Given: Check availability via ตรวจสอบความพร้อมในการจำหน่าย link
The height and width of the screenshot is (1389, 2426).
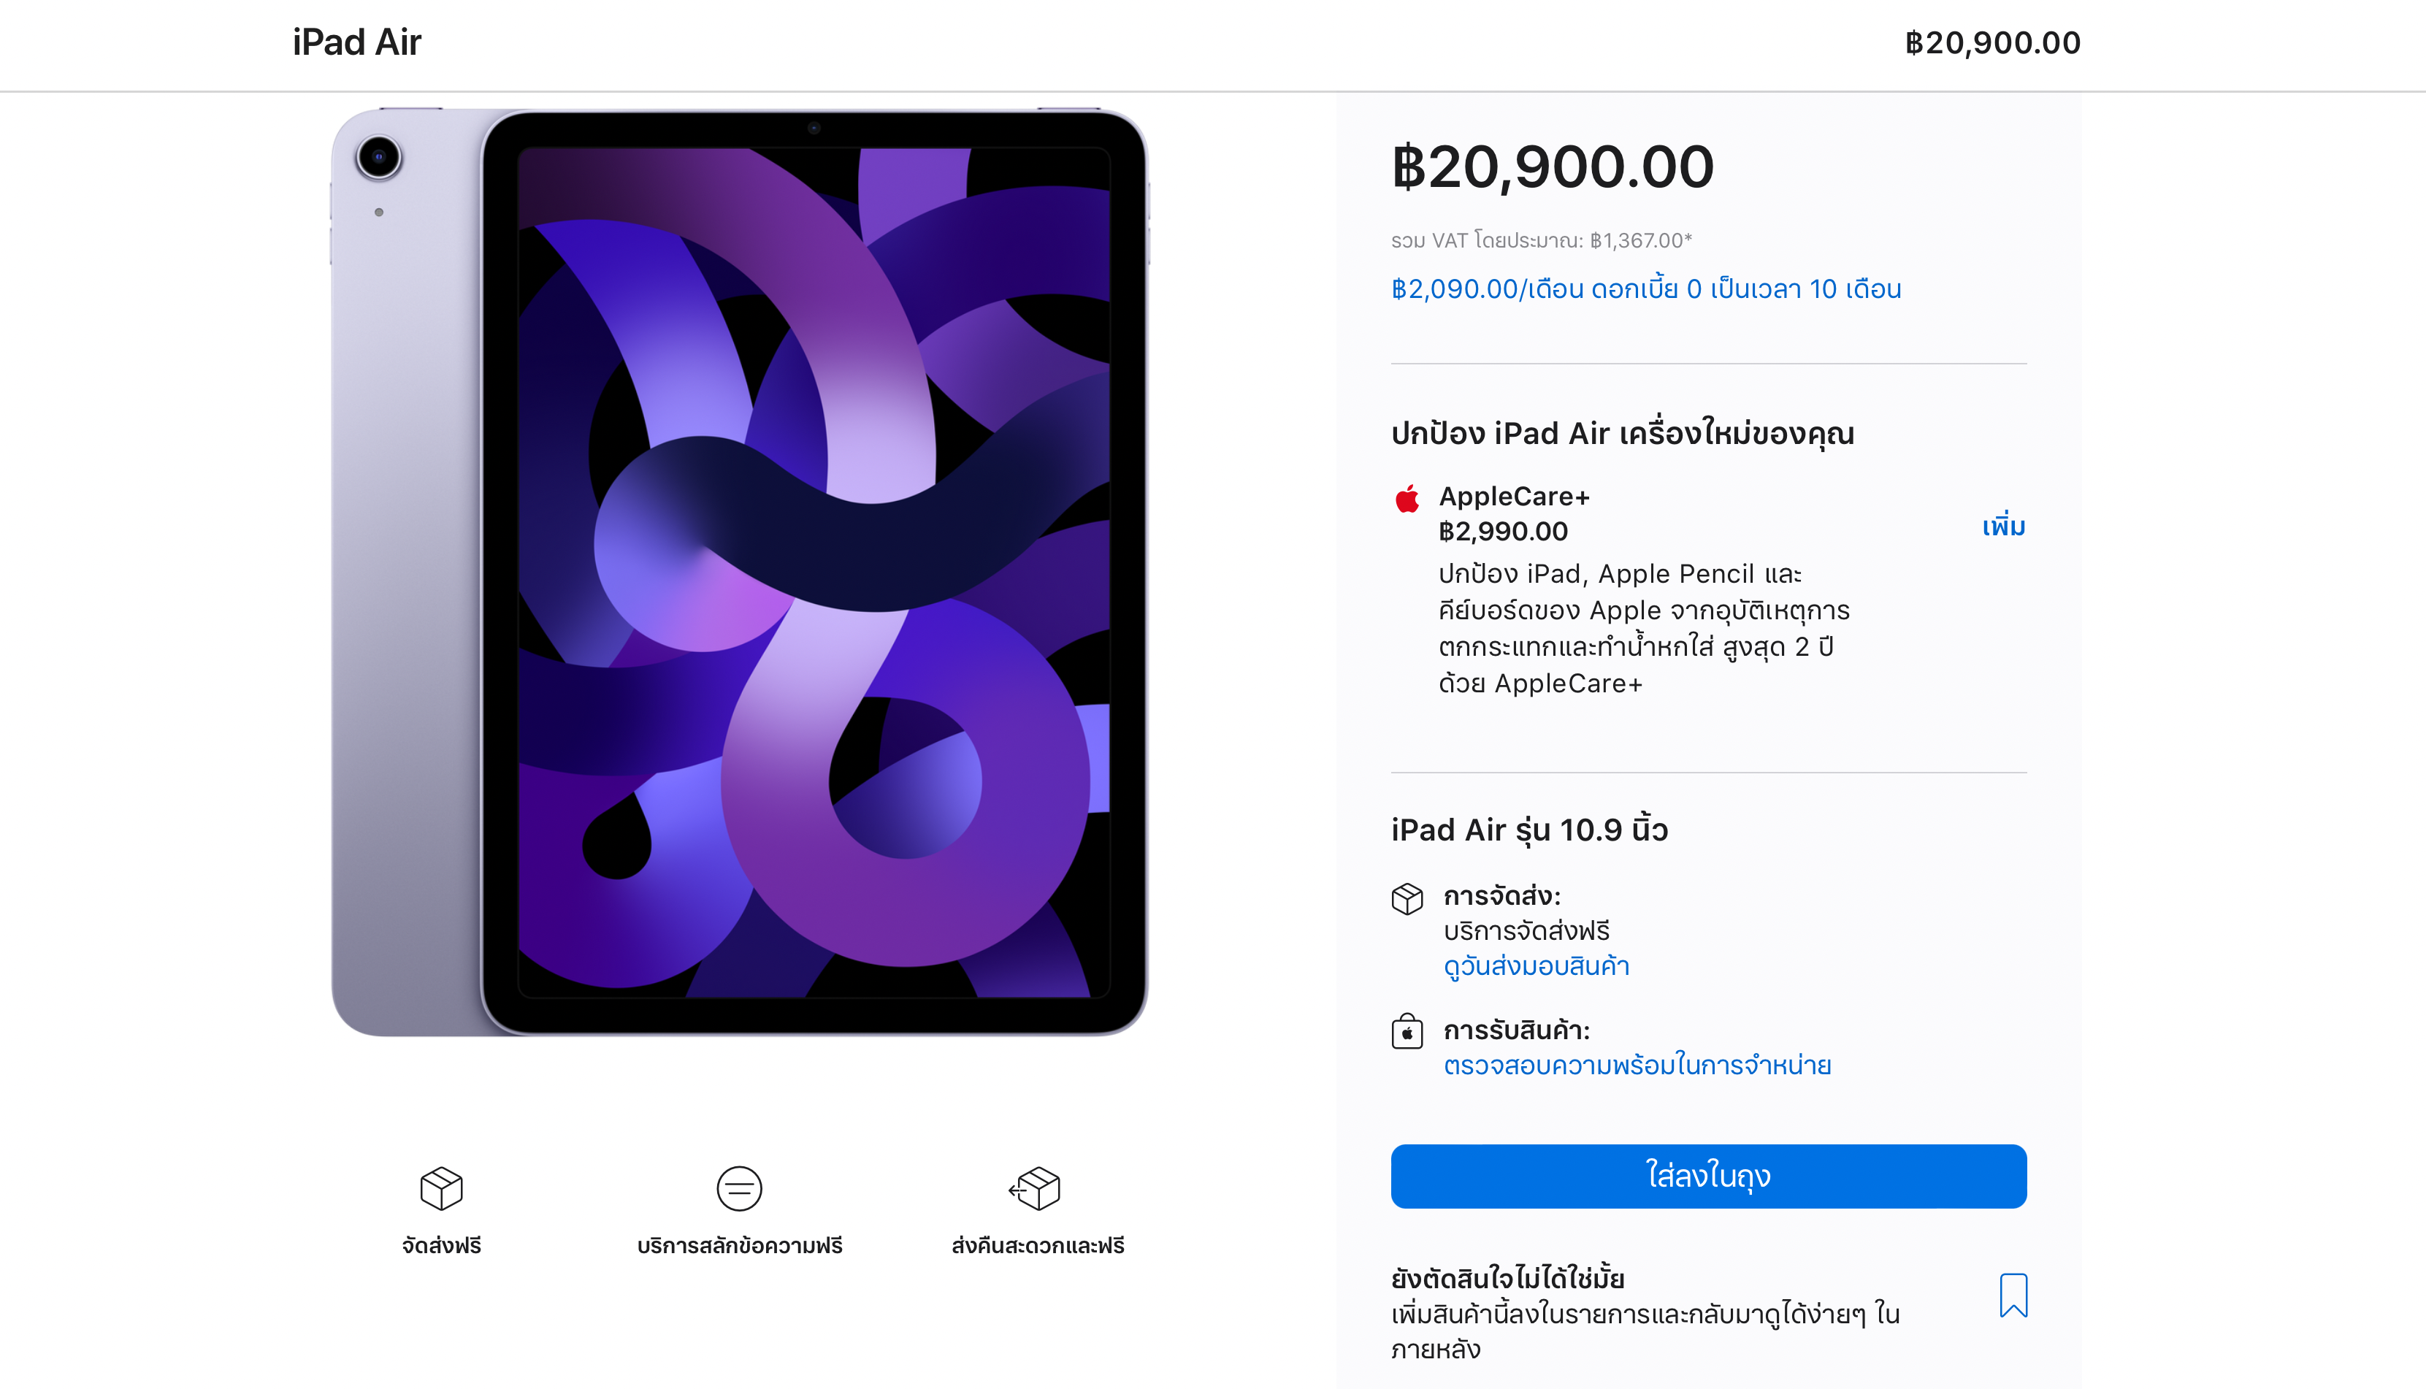Looking at the screenshot, I should pos(1637,1065).
